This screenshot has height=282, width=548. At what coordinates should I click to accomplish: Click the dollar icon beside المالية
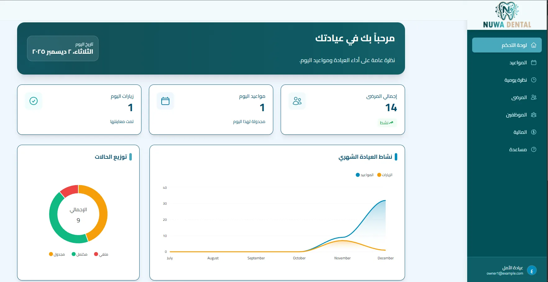(534, 132)
